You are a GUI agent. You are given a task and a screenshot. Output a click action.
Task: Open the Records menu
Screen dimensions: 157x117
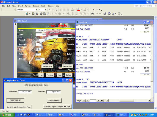[36, 6]
